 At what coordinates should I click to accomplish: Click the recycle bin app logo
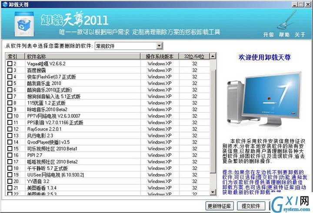pos(24,24)
